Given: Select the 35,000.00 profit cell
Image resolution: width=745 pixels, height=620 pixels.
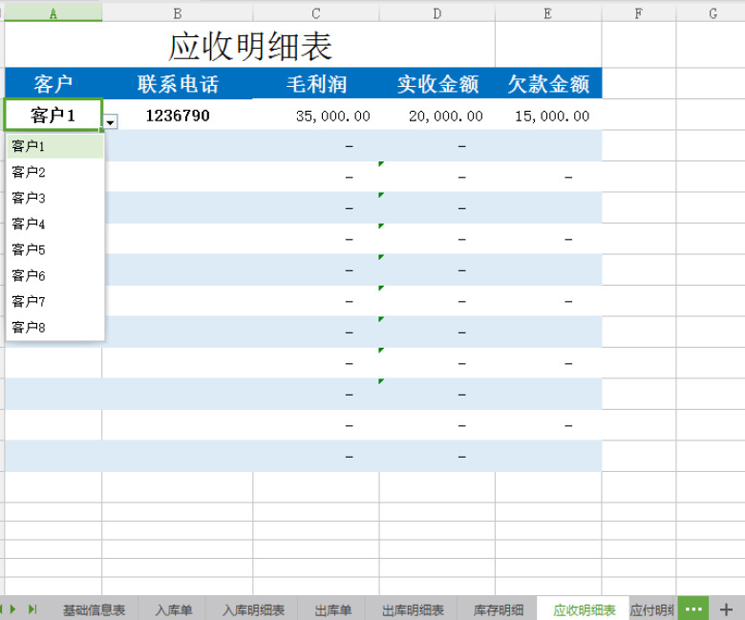Looking at the screenshot, I should (x=316, y=115).
